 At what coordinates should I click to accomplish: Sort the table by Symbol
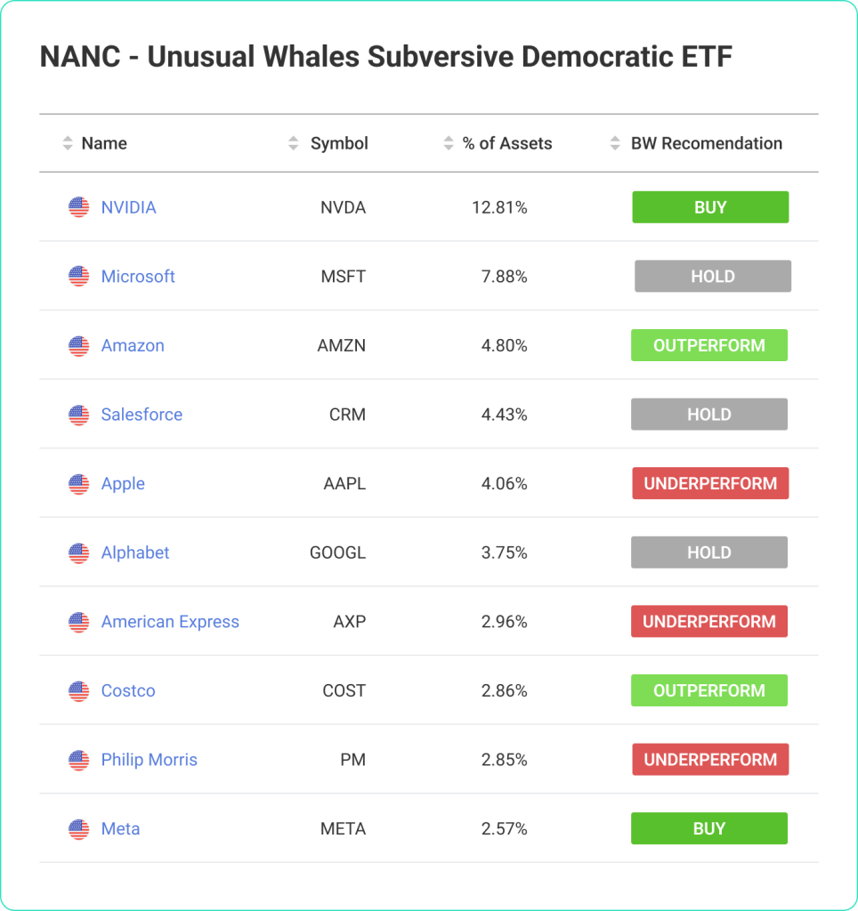coord(293,142)
